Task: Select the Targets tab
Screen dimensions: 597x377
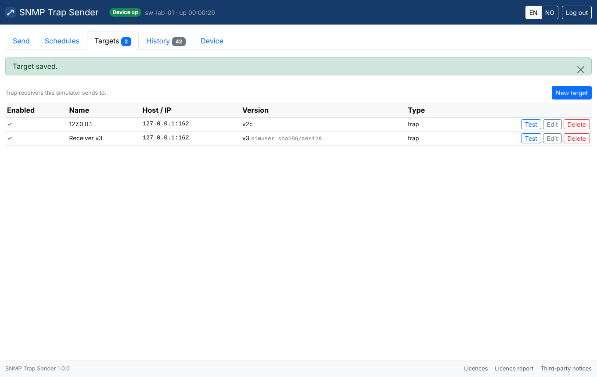Action: tap(113, 41)
